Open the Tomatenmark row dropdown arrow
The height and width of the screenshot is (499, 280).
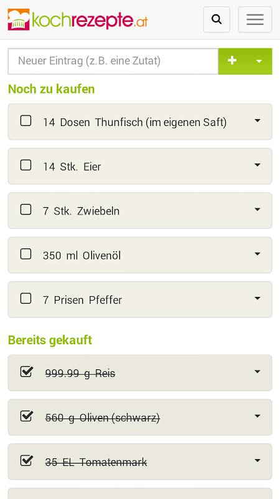coord(258,460)
